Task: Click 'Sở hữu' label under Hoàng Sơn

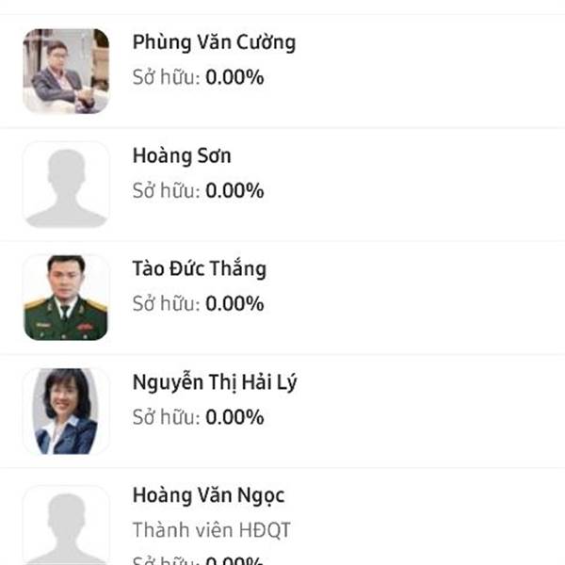Action: click(x=166, y=191)
